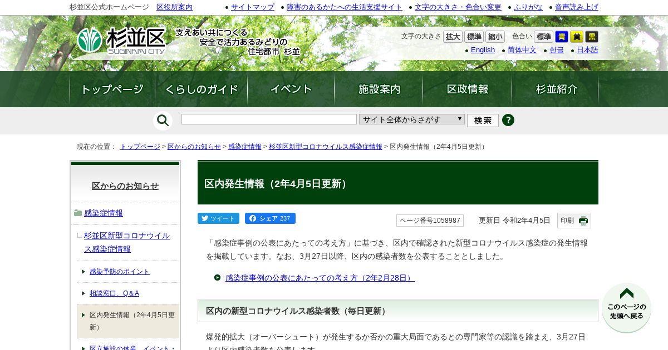
Task: Open the 施設案内 navigation tab
Action: pos(379,89)
